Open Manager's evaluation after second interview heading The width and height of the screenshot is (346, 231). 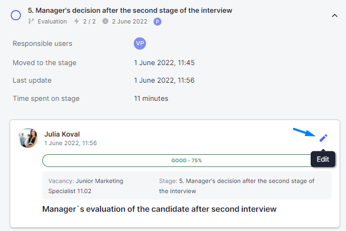click(x=159, y=209)
